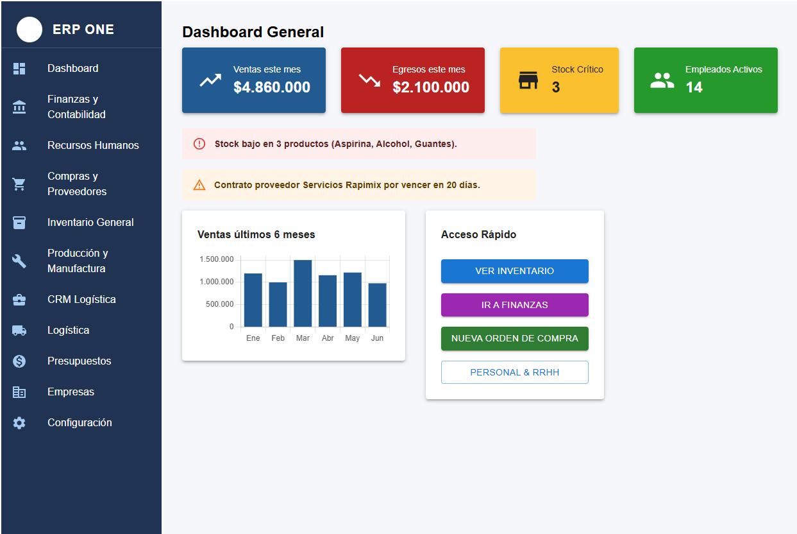Click the shopping cart icon for Compras
The image size is (797, 534).
coord(19,184)
